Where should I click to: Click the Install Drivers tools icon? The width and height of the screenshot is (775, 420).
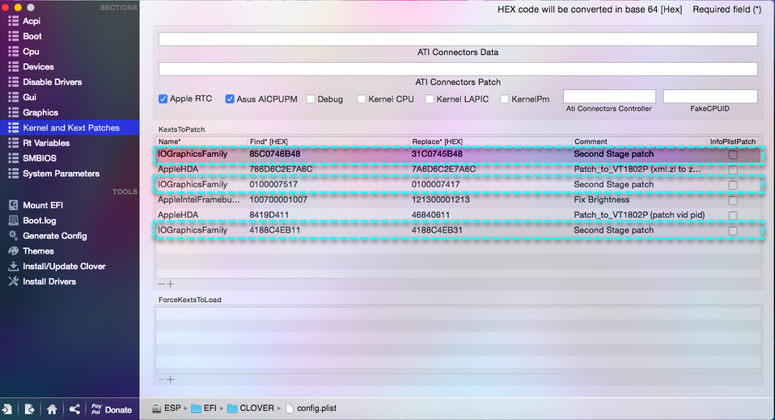coord(13,281)
